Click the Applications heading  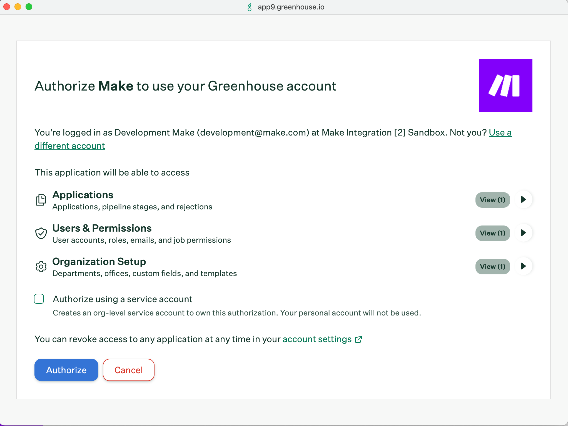tap(83, 195)
